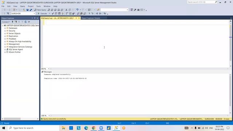Click the Open File folder icon
This screenshot has height=131, width=233.
point(24,10)
